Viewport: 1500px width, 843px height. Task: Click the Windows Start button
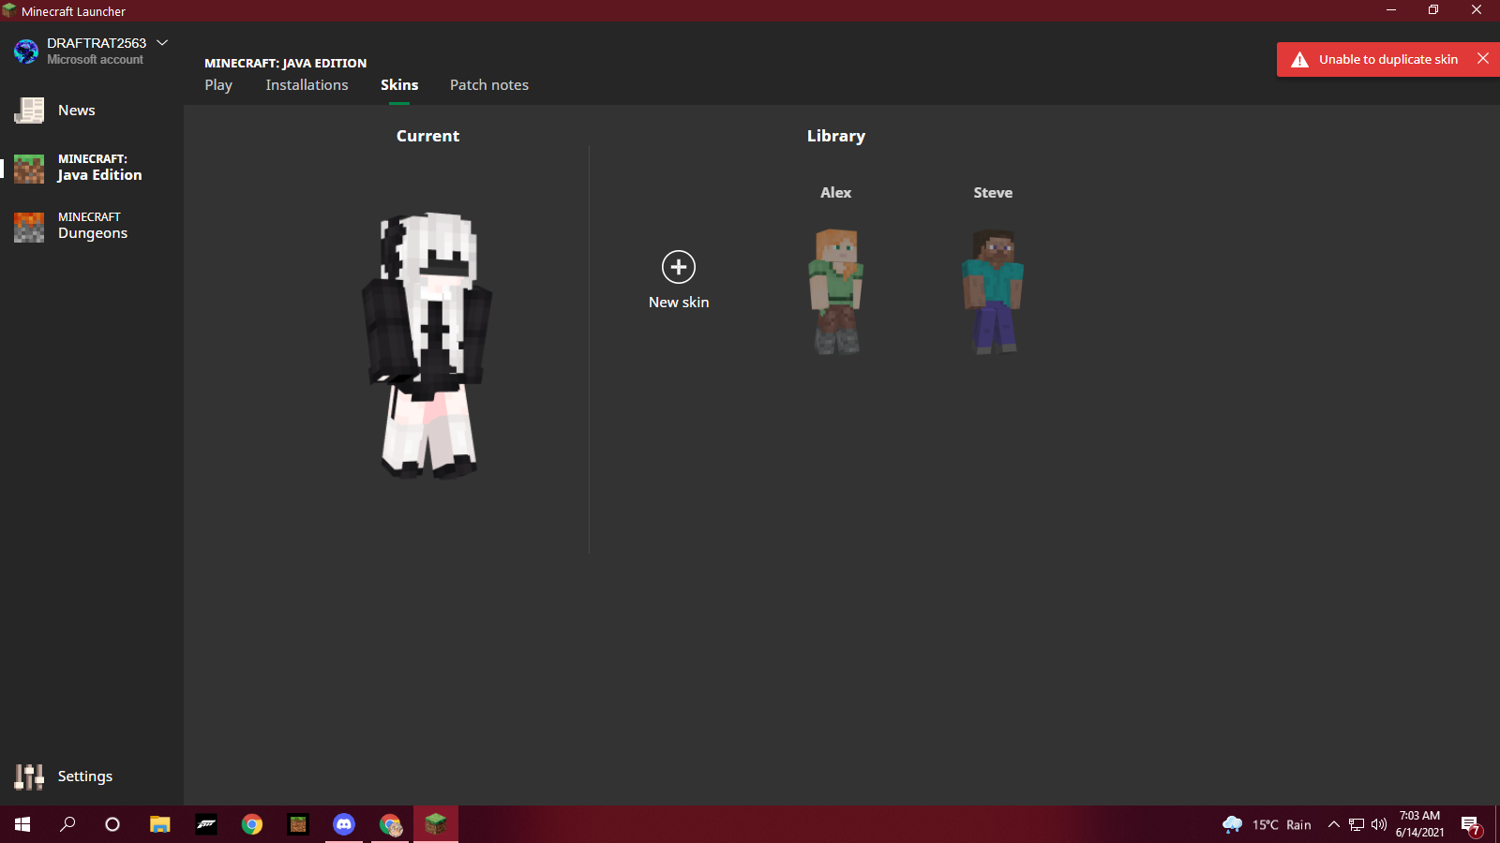pyautogui.click(x=22, y=824)
